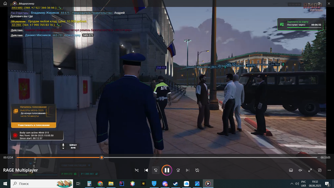Open the clock and calendar flyout
The image size is (334, 188).
[315, 183]
